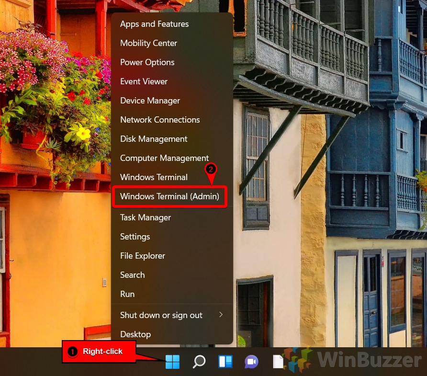Open Apps and Features
Screen dimensions: 427x376
[154, 24]
